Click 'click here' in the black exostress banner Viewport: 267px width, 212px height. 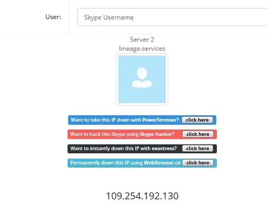pos(197,149)
